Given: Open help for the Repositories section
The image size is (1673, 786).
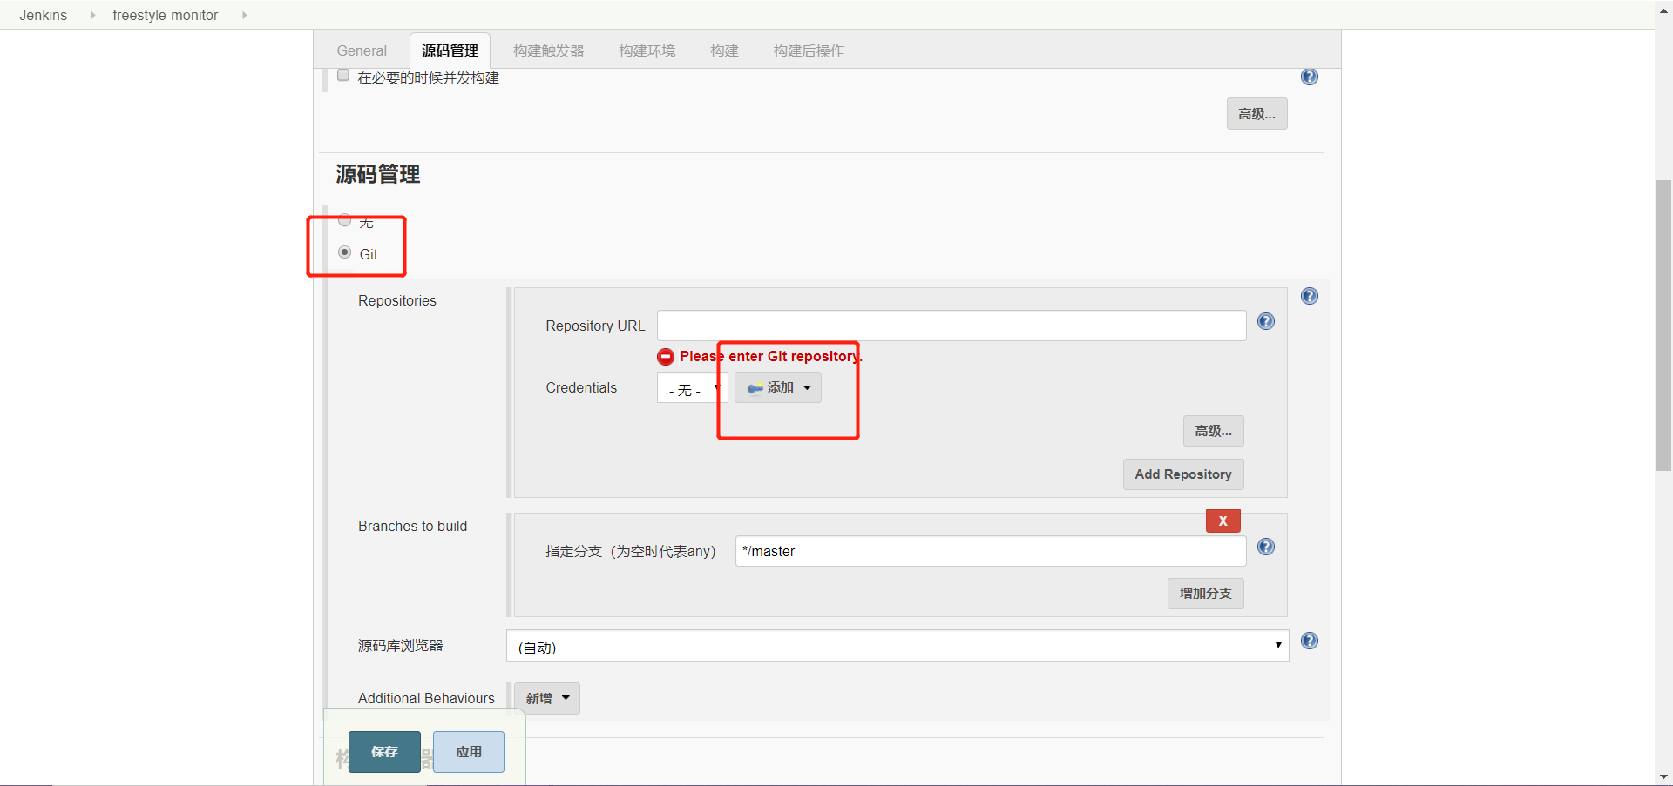Looking at the screenshot, I should tap(1309, 295).
